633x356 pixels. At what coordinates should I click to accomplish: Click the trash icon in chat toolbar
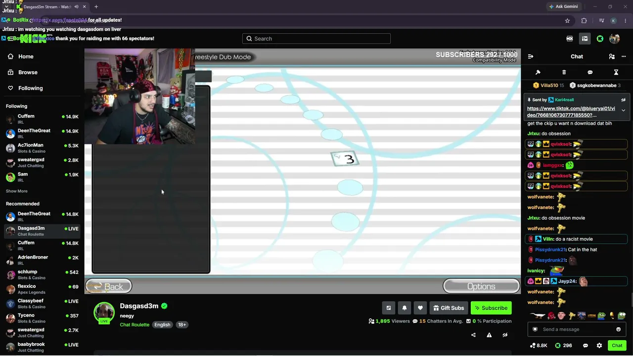[564, 72]
